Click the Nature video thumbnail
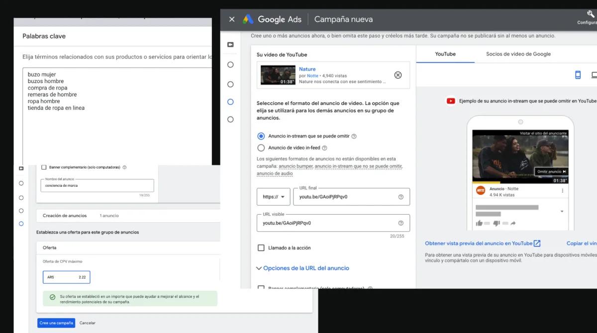 [x=278, y=75]
